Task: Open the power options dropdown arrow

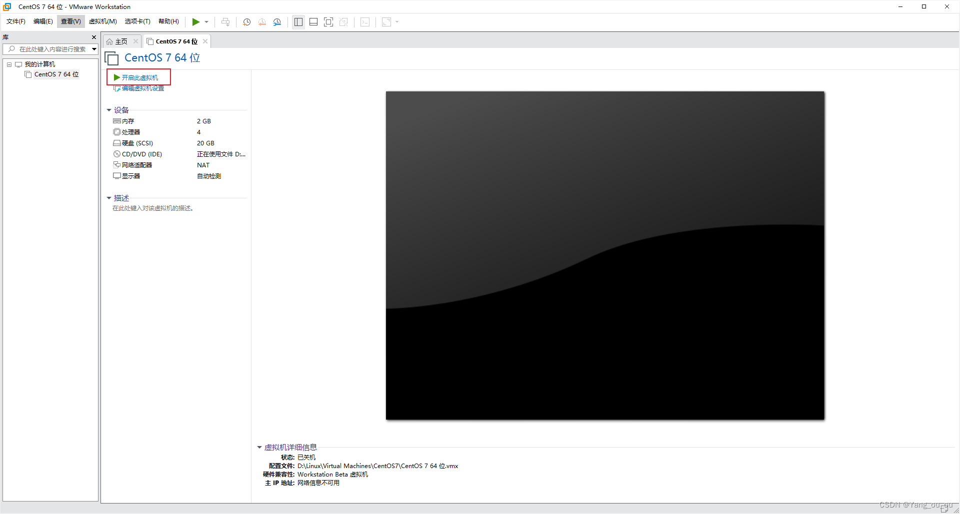Action: 206,21
